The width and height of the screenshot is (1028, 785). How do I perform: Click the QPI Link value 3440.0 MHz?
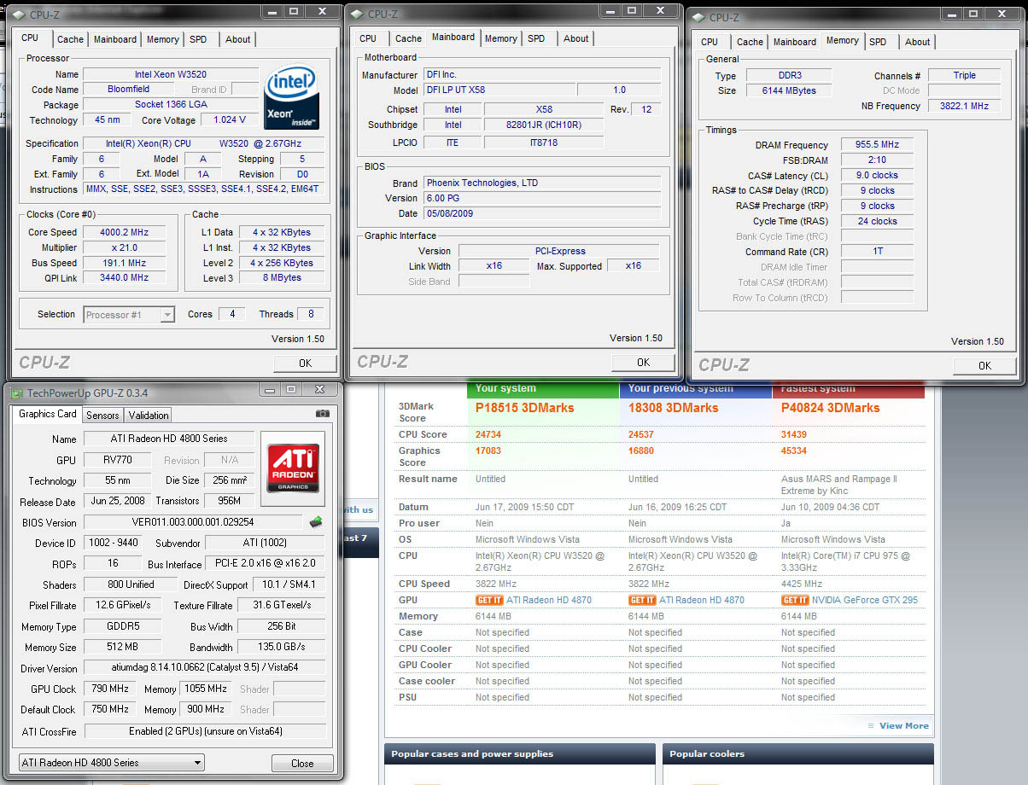tap(124, 277)
